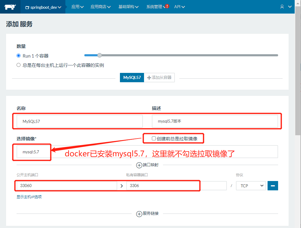Click the image field showing mysql:5.7

[147, 151]
